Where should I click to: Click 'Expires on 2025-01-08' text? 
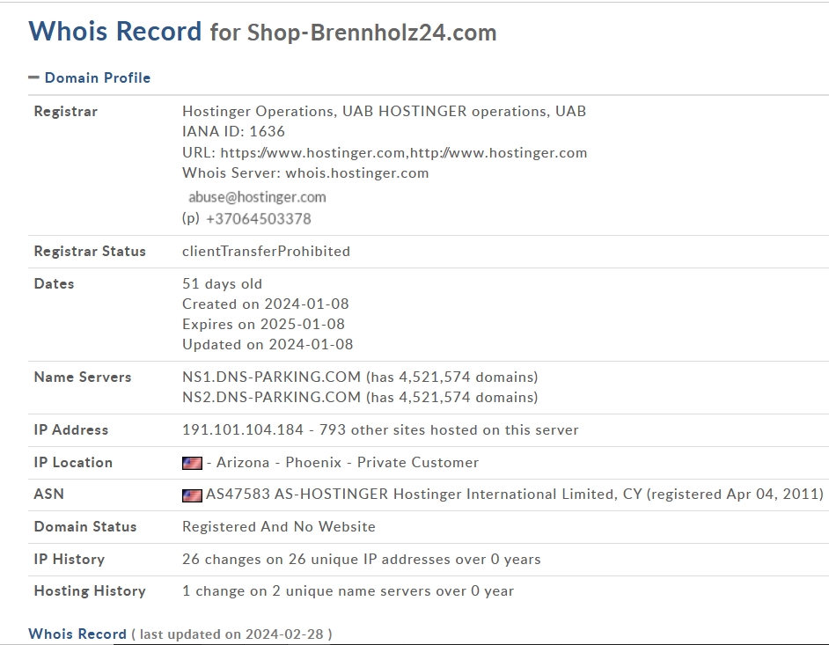263,324
